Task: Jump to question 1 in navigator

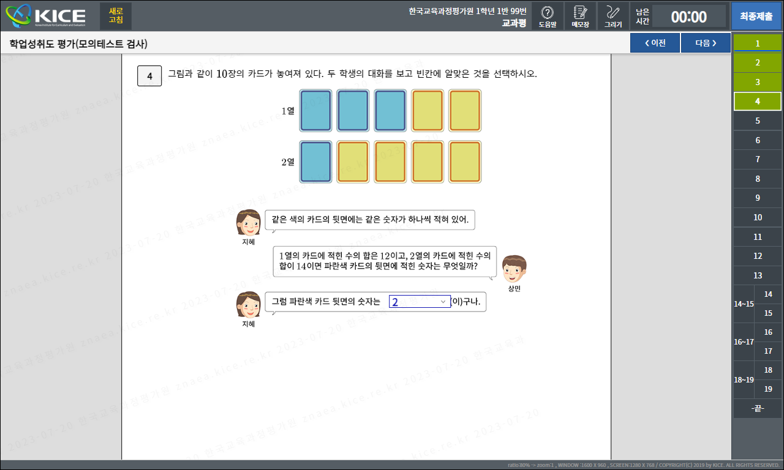Action: click(x=758, y=43)
